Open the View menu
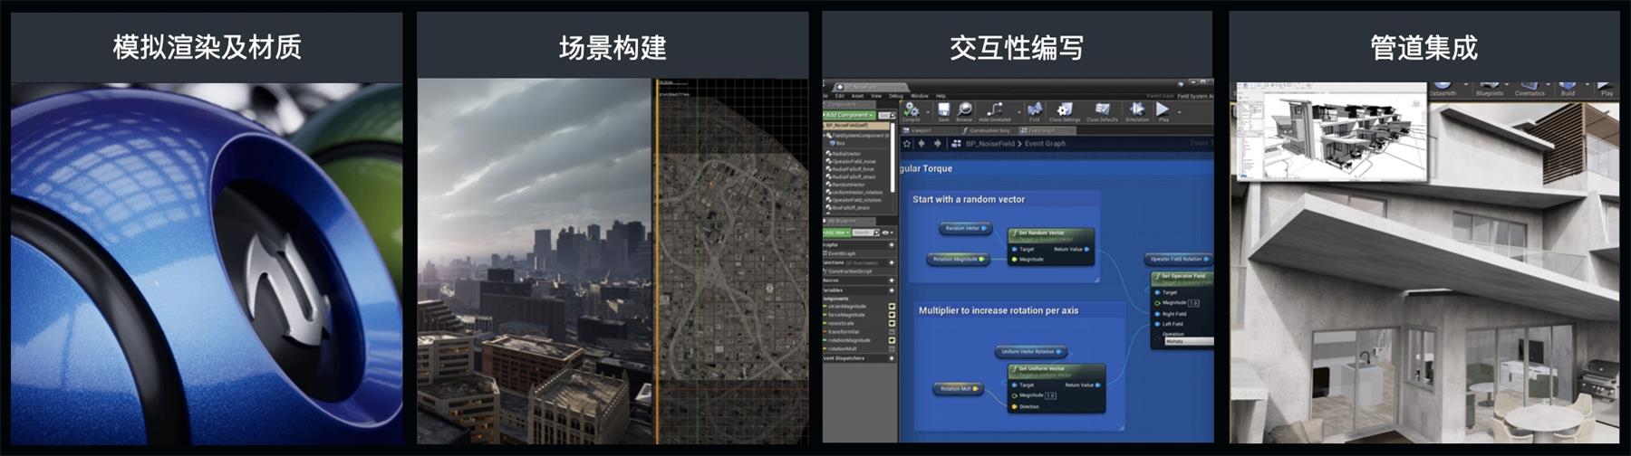The width and height of the screenshot is (1631, 456). coord(876,95)
